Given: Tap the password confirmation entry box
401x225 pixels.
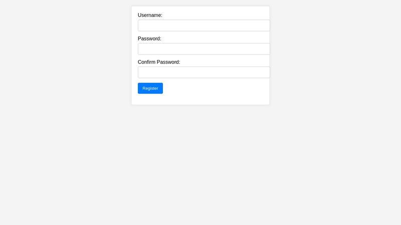Looking at the screenshot, I should [204, 72].
